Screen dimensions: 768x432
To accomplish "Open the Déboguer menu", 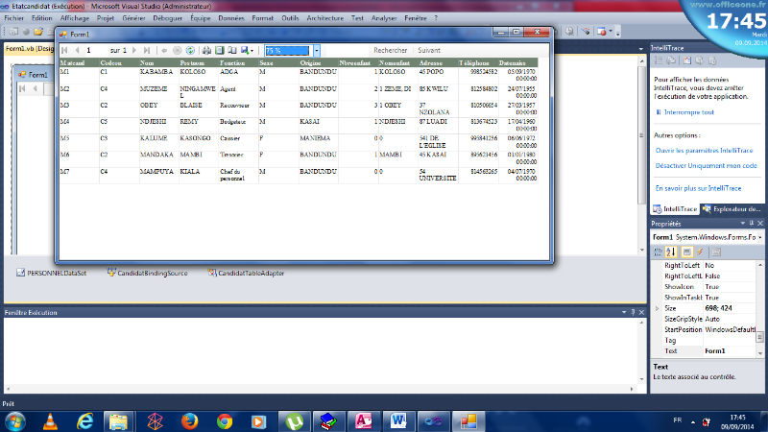I will [167, 18].
